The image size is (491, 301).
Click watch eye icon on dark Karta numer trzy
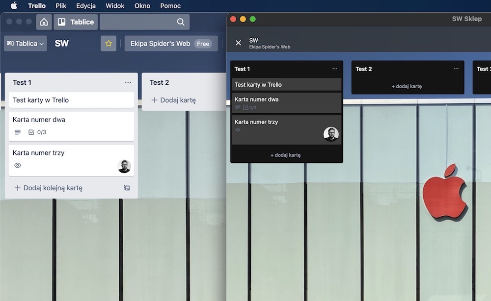(x=238, y=130)
